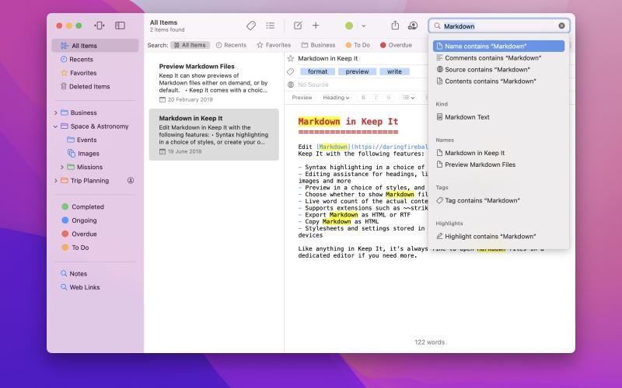
Task: Select Markdown in Keep It list item
Action: click(x=214, y=134)
